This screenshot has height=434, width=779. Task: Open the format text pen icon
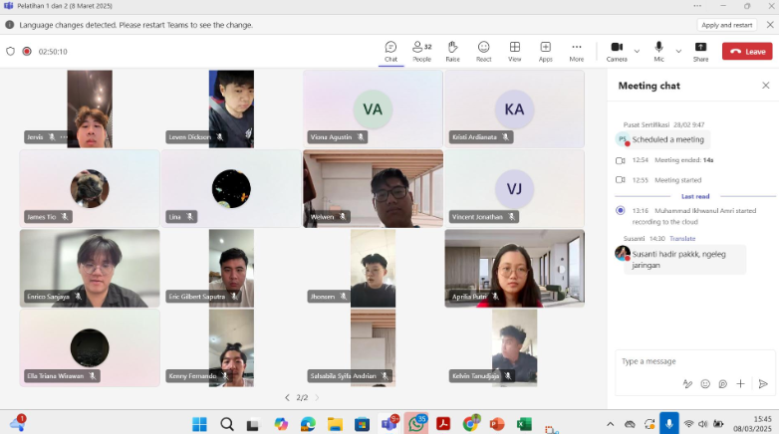[x=686, y=383]
